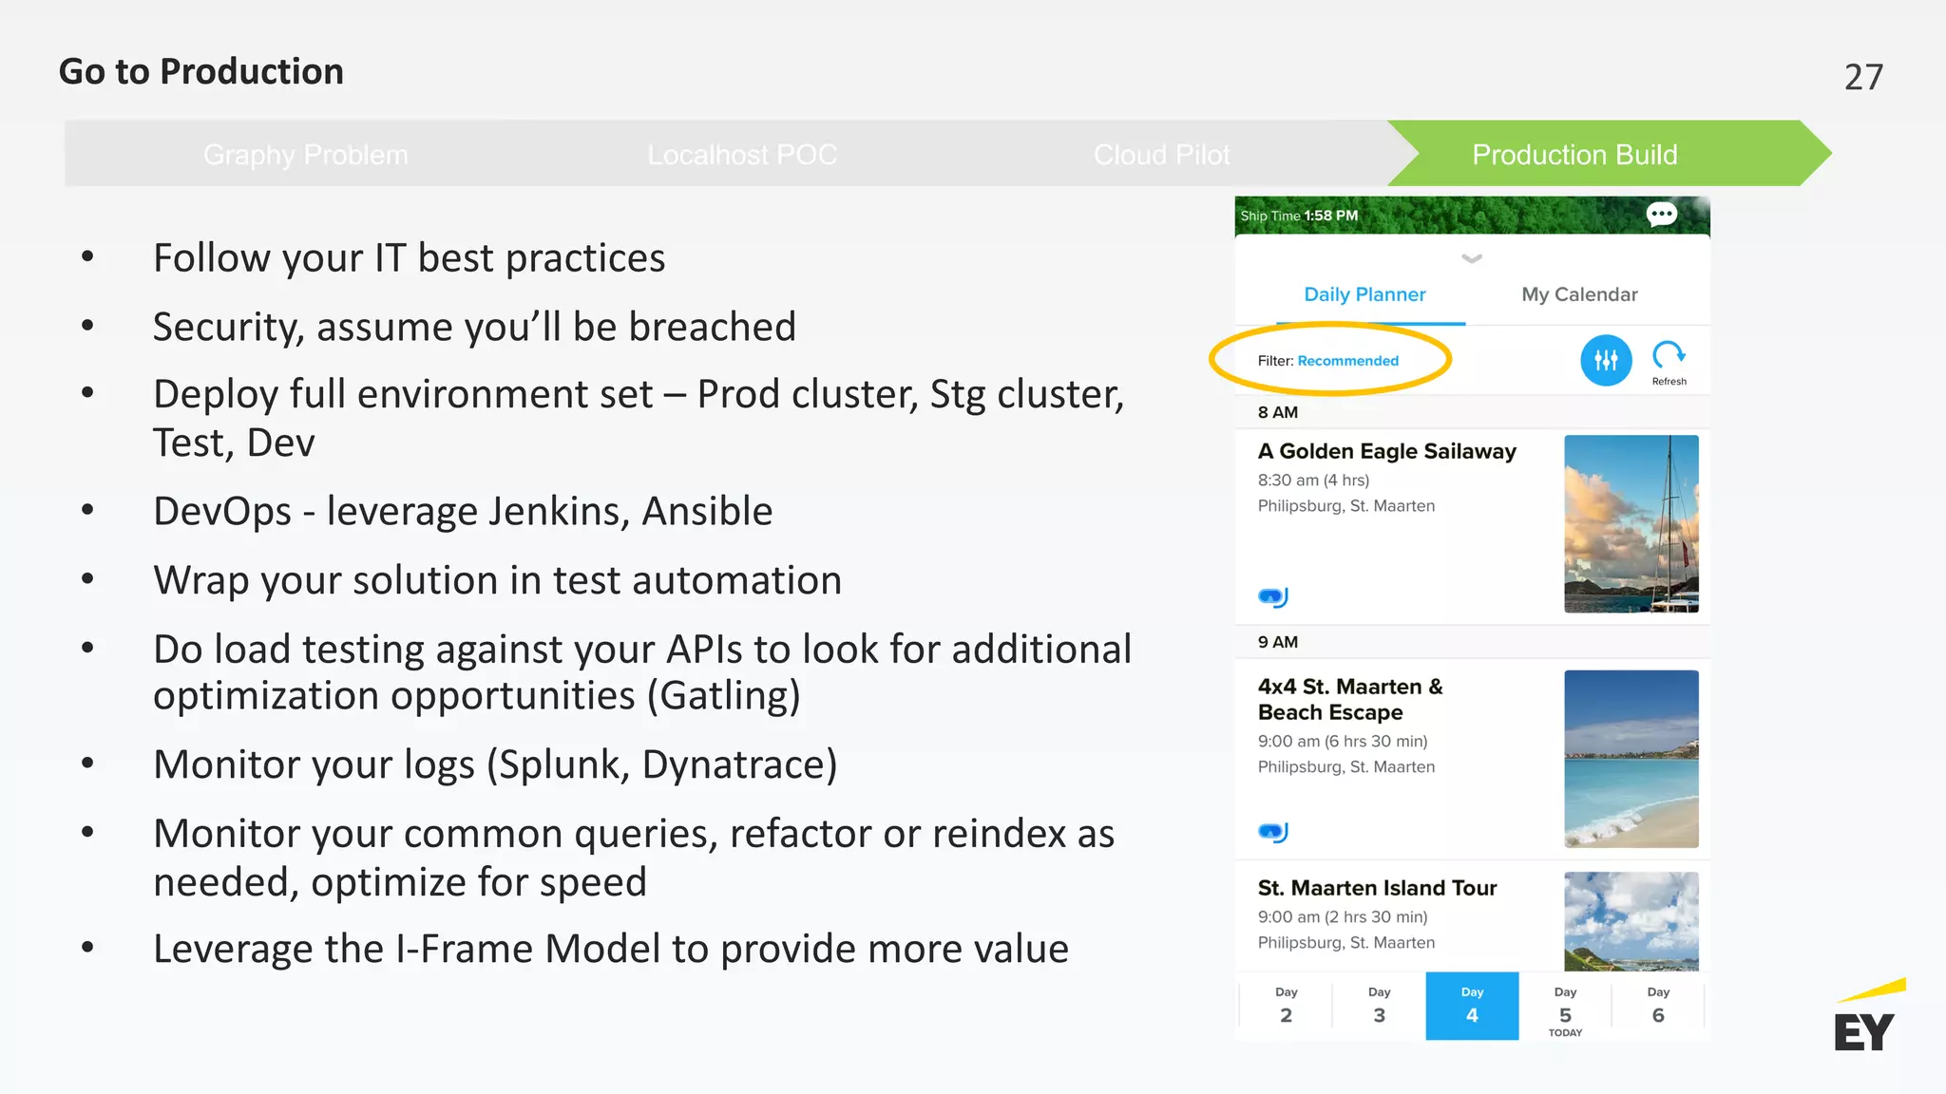Select Day 5 TODAY button
The image size is (1946, 1094).
[x=1565, y=1009]
